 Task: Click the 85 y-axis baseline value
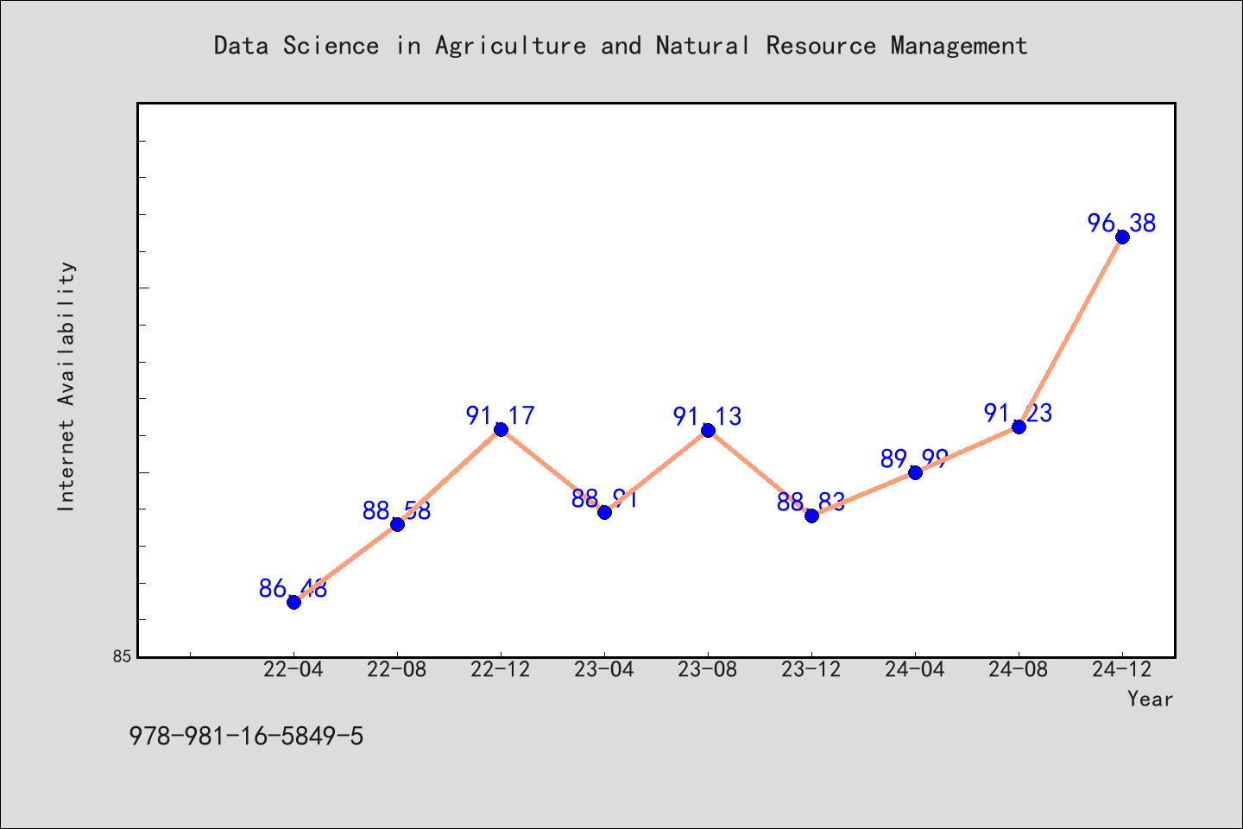(123, 657)
